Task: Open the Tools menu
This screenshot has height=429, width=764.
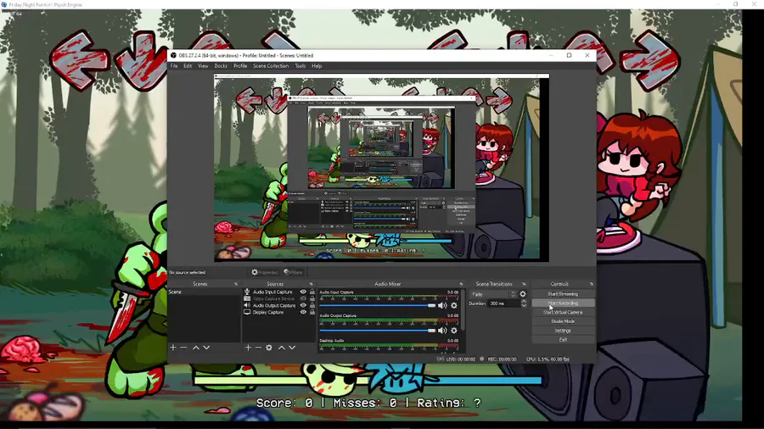Action: (301, 65)
